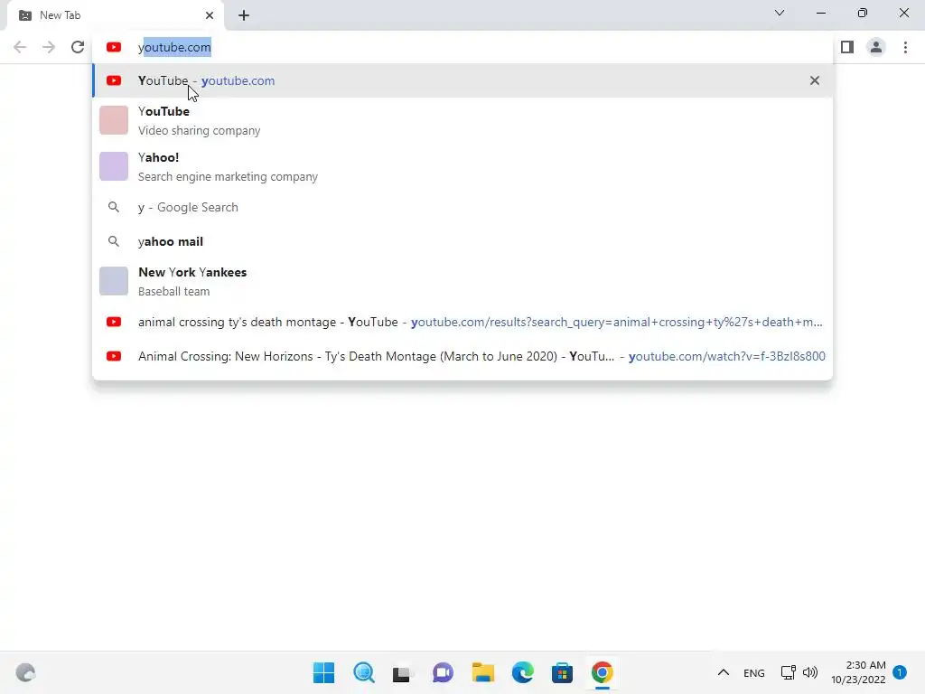Viewport: 925px width, 694px height.
Task: Select the New Tab tab
Action: pyautogui.click(x=116, y=15)
